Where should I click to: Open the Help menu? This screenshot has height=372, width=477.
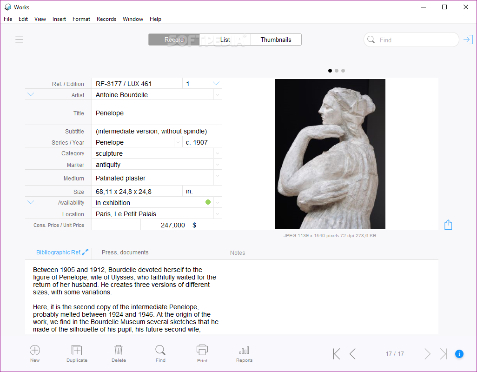(x=155, y=19)
